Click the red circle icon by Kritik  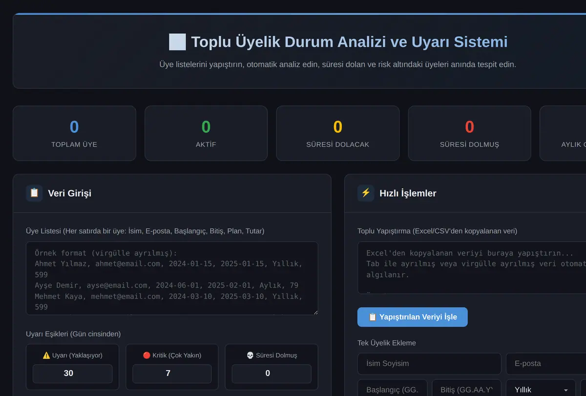(x=146, y=355)
